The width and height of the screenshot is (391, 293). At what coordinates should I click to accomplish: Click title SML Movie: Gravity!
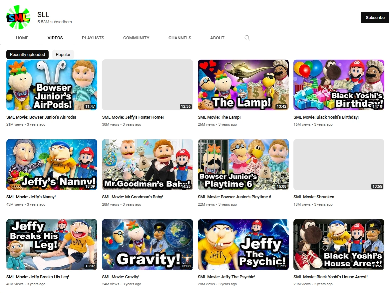click(x=121, y=277)
